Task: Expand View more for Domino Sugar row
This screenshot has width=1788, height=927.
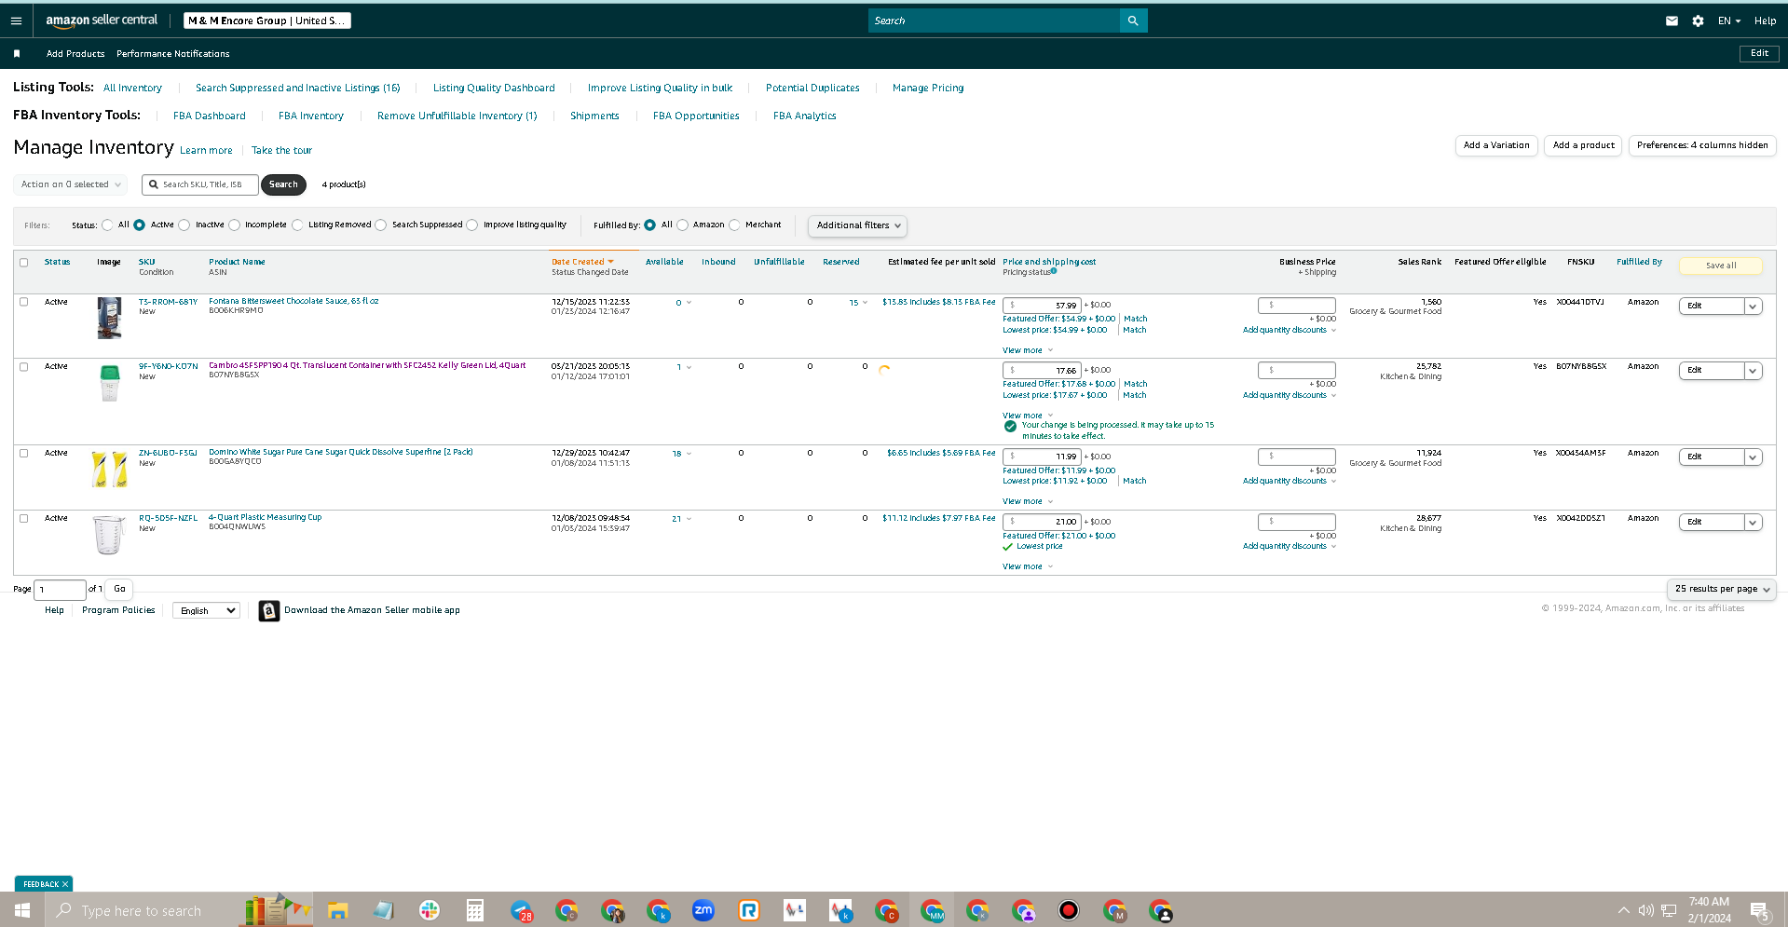Action: tap(1028, 501)
